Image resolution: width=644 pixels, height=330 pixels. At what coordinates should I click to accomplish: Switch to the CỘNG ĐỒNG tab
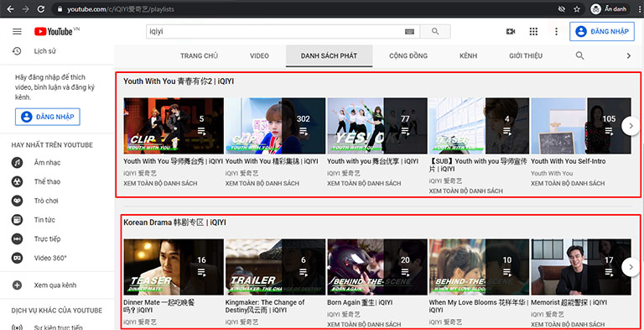coord(408,56)
